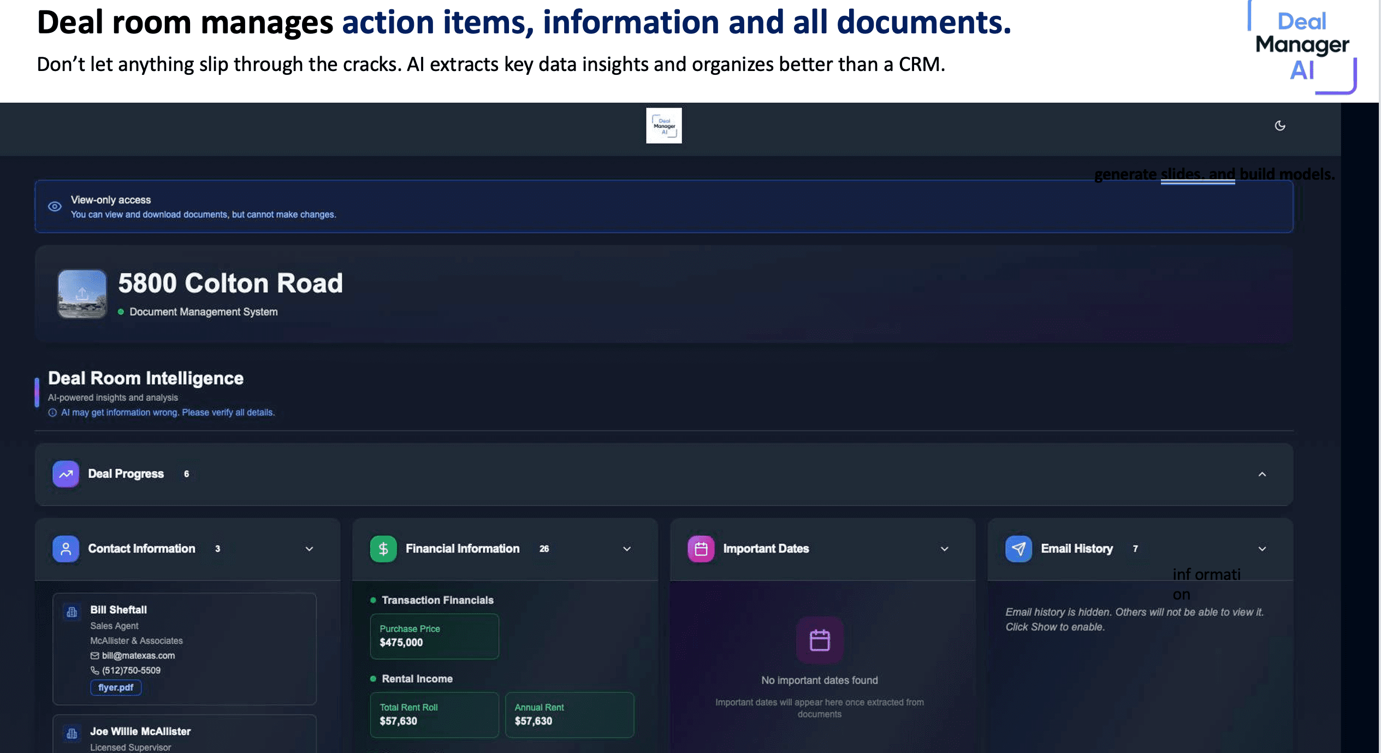
Task: Click the Email history is hidden notice text
Action: (1135, 619)
